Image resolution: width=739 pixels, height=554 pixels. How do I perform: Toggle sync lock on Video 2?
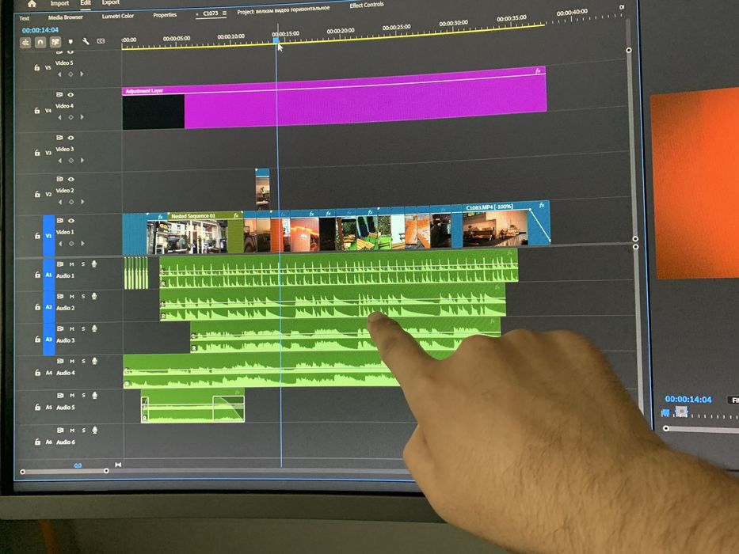pos(60,179)
